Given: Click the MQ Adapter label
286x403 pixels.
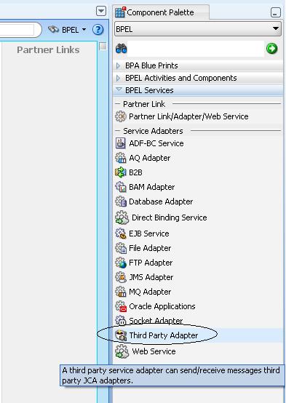Looking at the screenshot, I should pyautogui.click(x=150, y=292).
